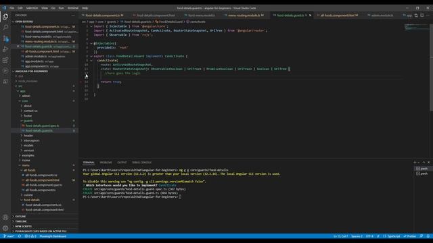This screenshot has width=433, height=243.
Task: Select the first pwsh terminal instance
Action: pyautogui.click(x=422, y=169)
